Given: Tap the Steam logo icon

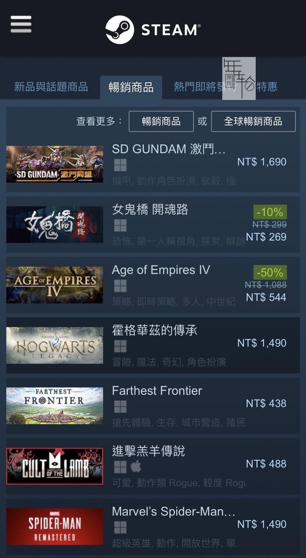Looking at the screenshot, I should pyautogui.click(x=120, y=30).
